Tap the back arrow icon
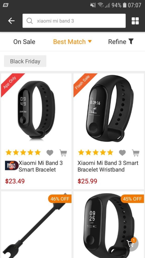This screenshot has height=258, width=145. (11, 21)
